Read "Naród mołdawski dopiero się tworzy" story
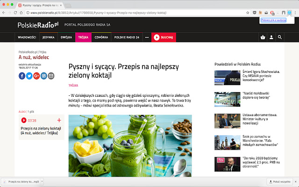 256,95
